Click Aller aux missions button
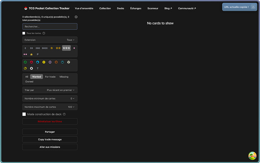Screen dimensions: 260x163 50,147
